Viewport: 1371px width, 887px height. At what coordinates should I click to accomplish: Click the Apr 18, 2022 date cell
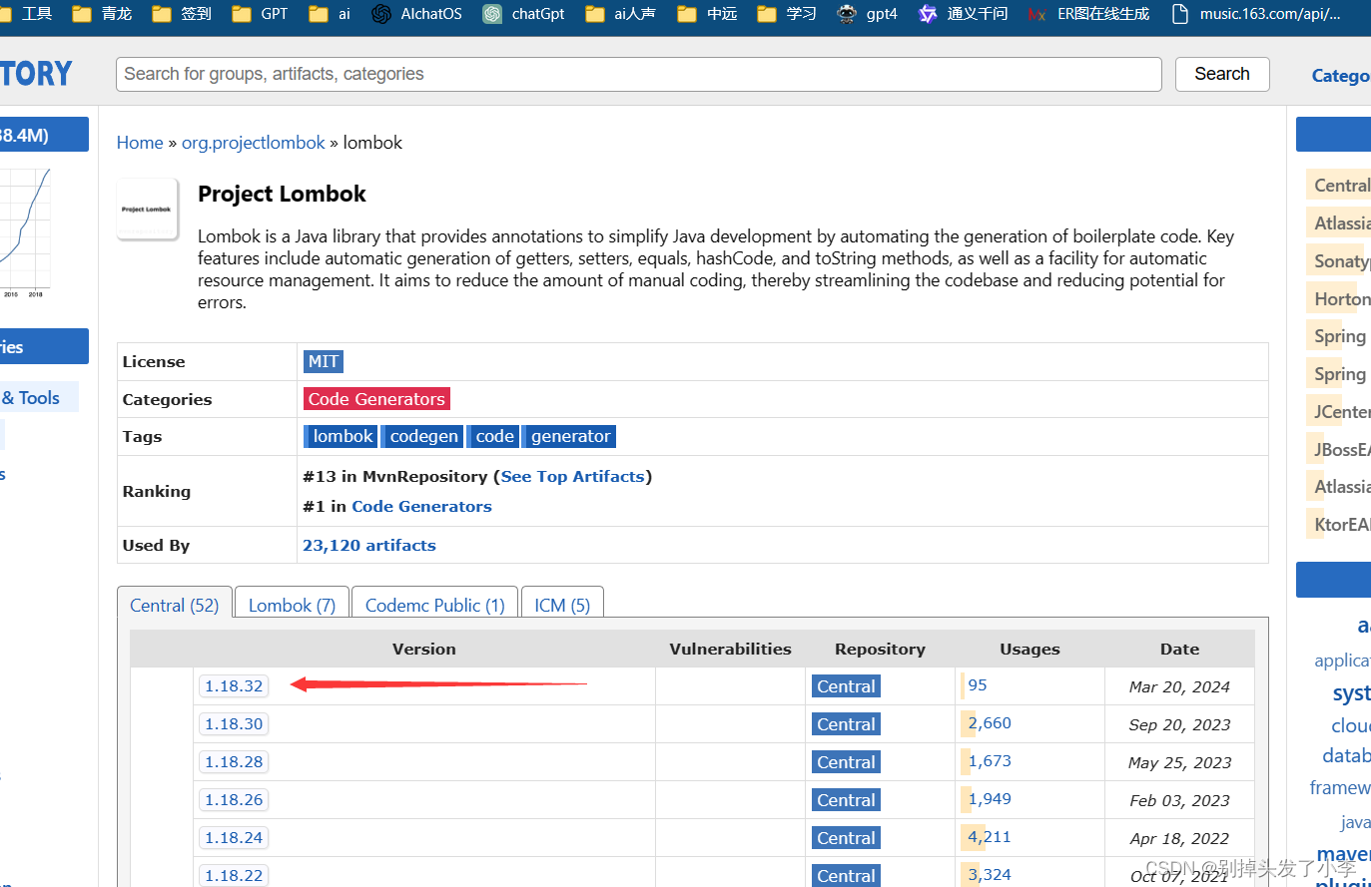[x=1179, y=838]
